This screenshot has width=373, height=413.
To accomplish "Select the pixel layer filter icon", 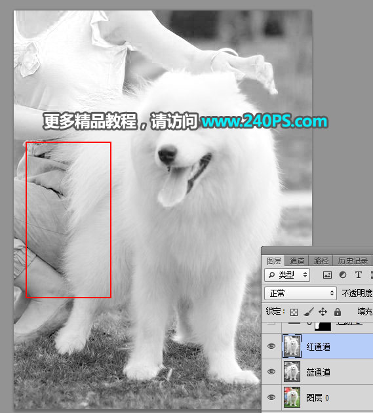I will 327,275.
